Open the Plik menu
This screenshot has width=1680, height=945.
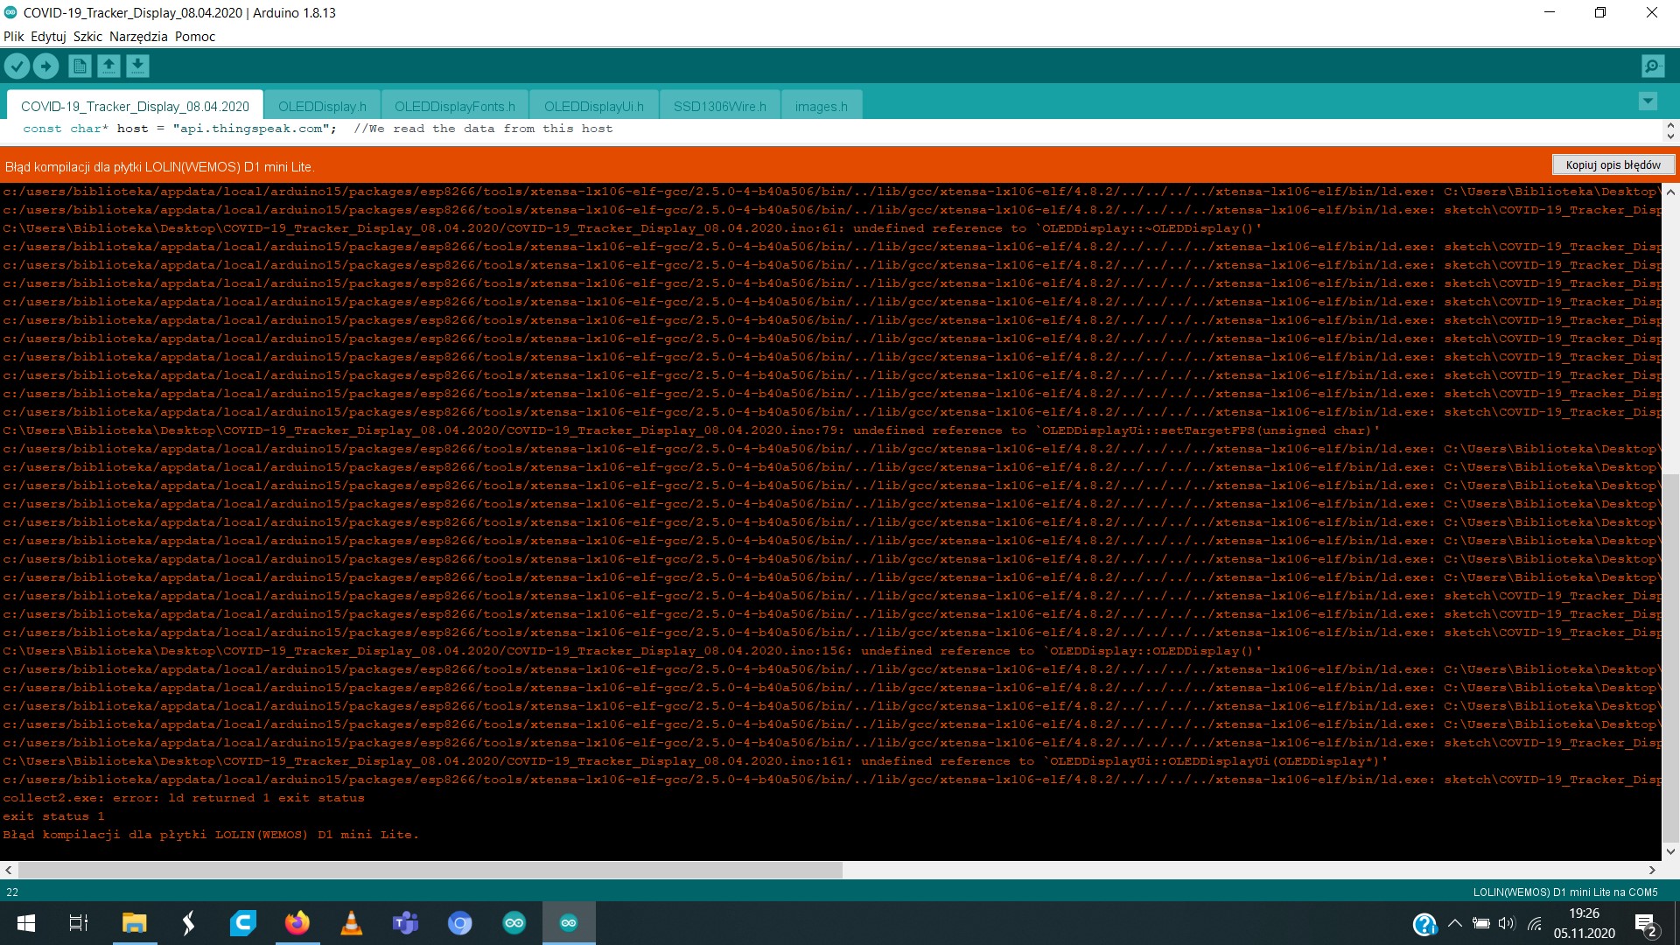(14, 37)
